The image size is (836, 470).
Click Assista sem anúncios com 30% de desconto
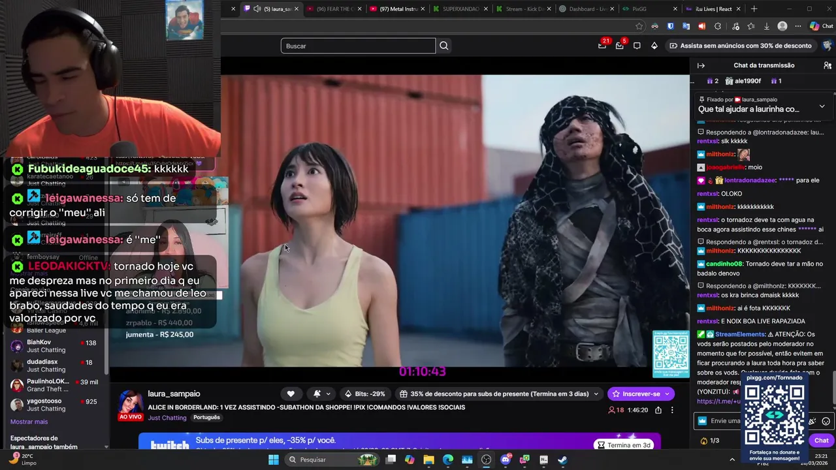coord(740,46)
